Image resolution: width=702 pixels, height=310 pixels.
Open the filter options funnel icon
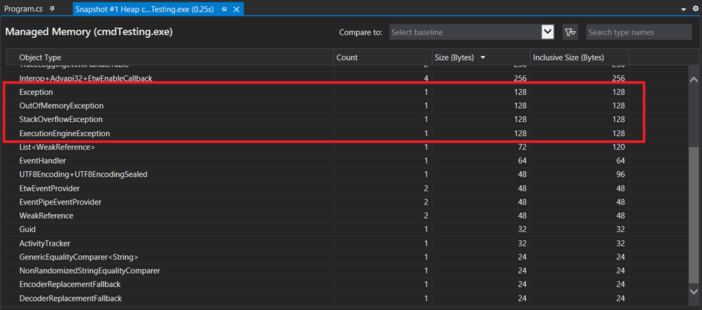pos(570,32)
